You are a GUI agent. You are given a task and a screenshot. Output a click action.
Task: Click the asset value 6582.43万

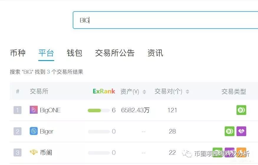(x=135, y=110)
